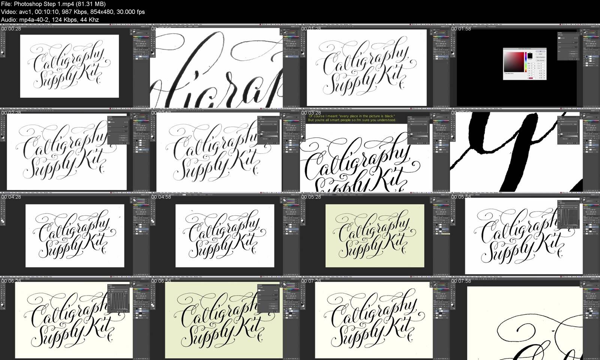Open the captioned frame stamped 00:03:28
This screenshot has width=600, height=360.
(x=375, y=150)
